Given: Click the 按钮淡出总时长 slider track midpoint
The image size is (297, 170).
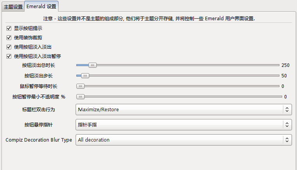Looking at the screenshot, I should pos(178,65).
